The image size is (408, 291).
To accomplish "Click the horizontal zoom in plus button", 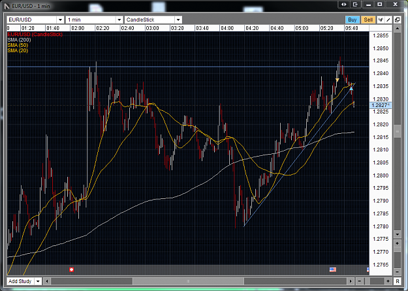I will 388,281.
